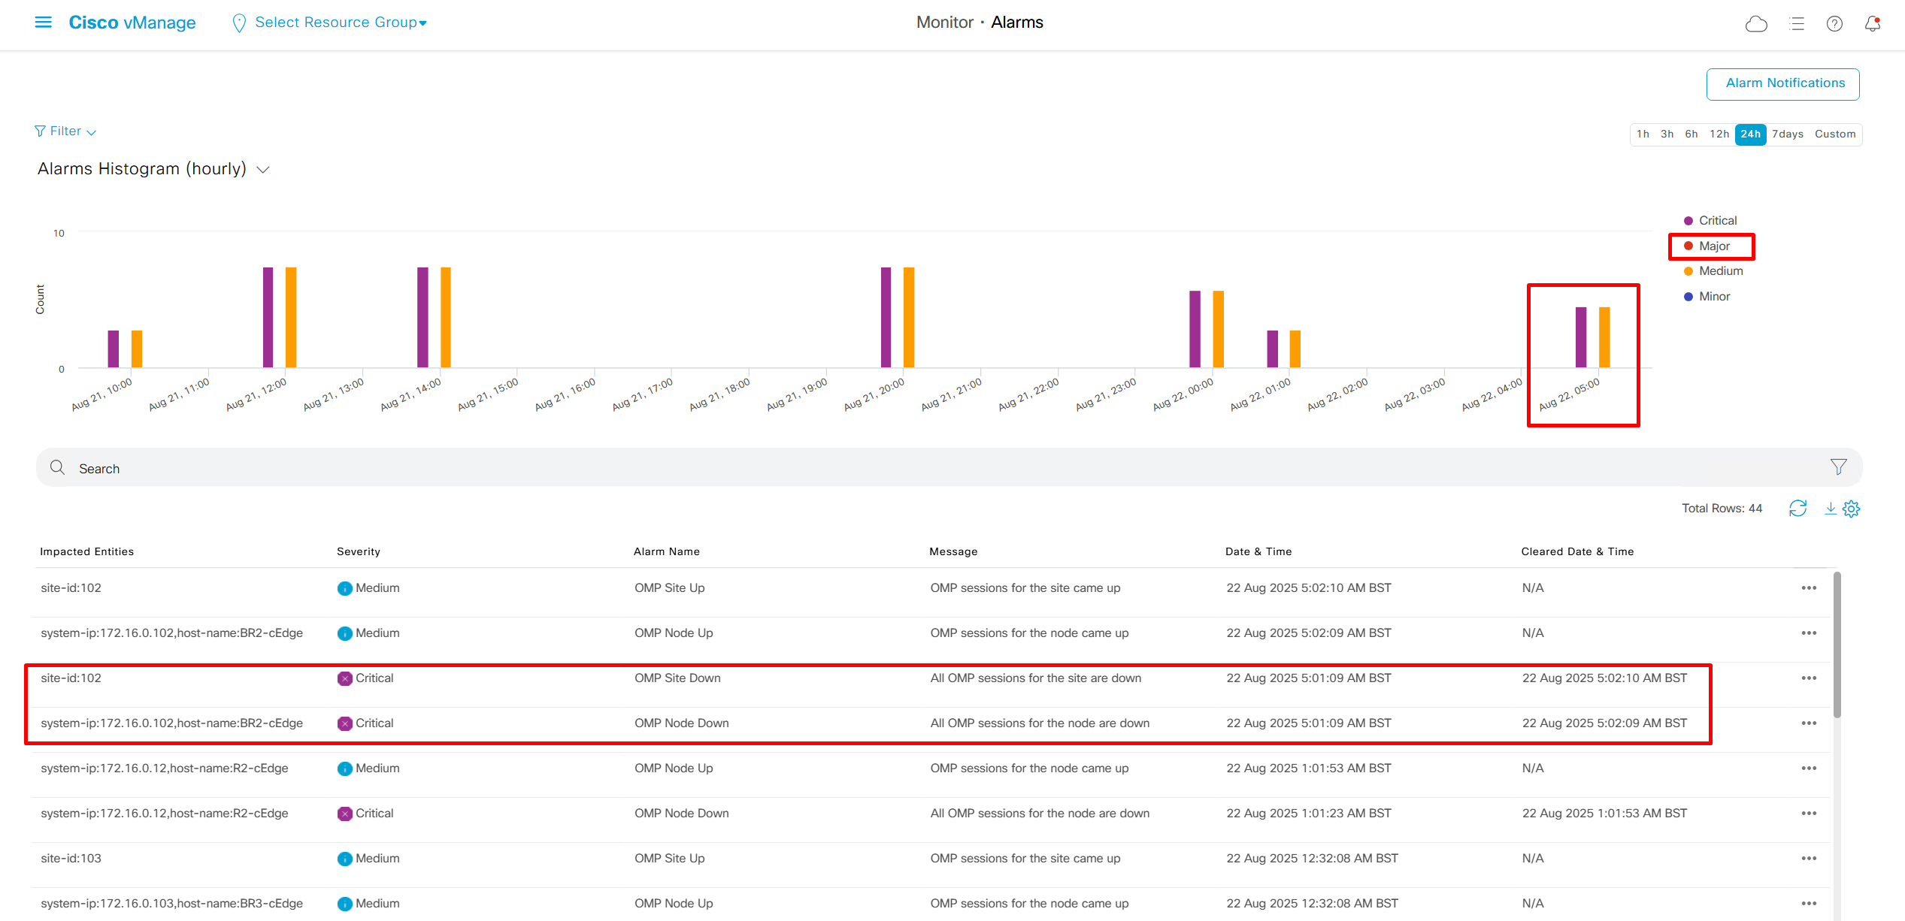
Task: Download the alarms table export
Action: [1831, 509]
